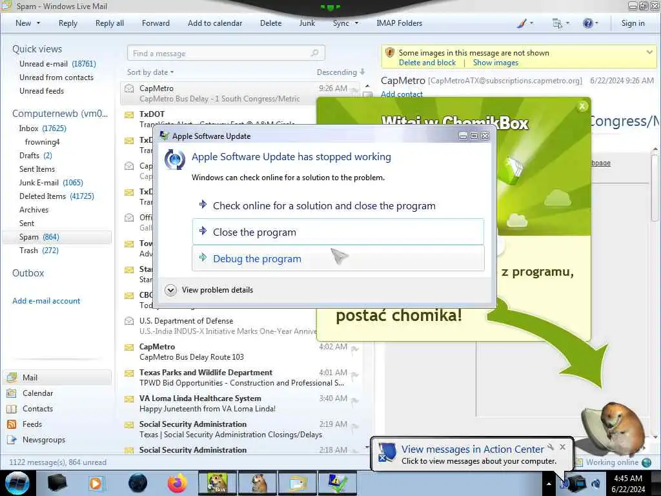
Task: Open the Sort by date dropdown
Action: (150, 72)
